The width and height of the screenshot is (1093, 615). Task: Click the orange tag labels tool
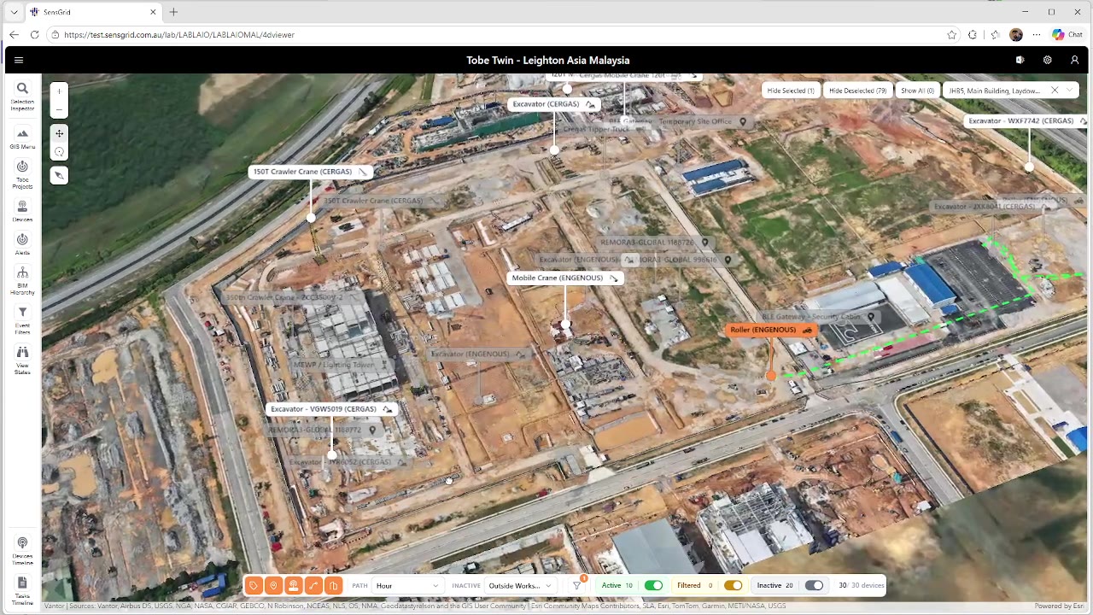coord(254,585)
